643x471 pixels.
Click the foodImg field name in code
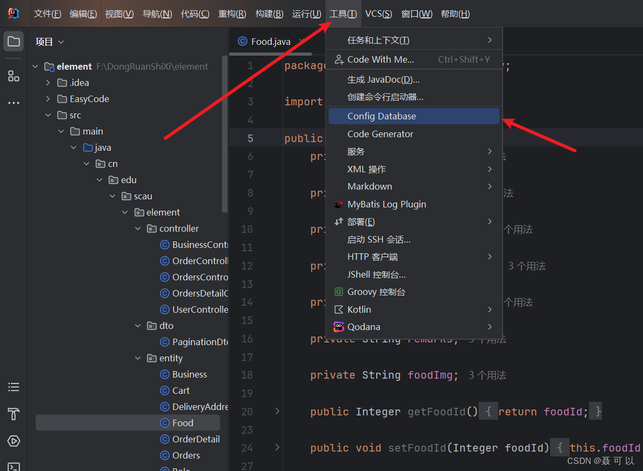pos(430,375)
